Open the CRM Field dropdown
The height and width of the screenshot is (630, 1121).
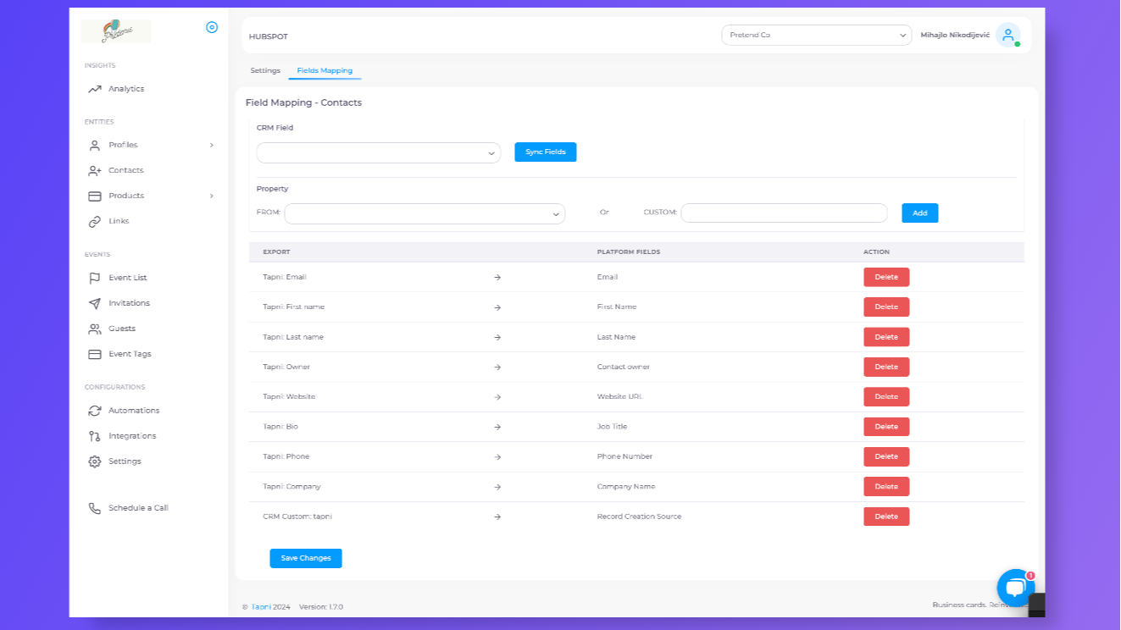378,152
